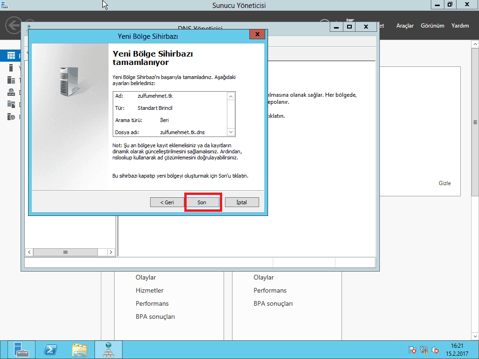Click the muted volume tray icon
479x359 pixels.
(x=435, y=350)
